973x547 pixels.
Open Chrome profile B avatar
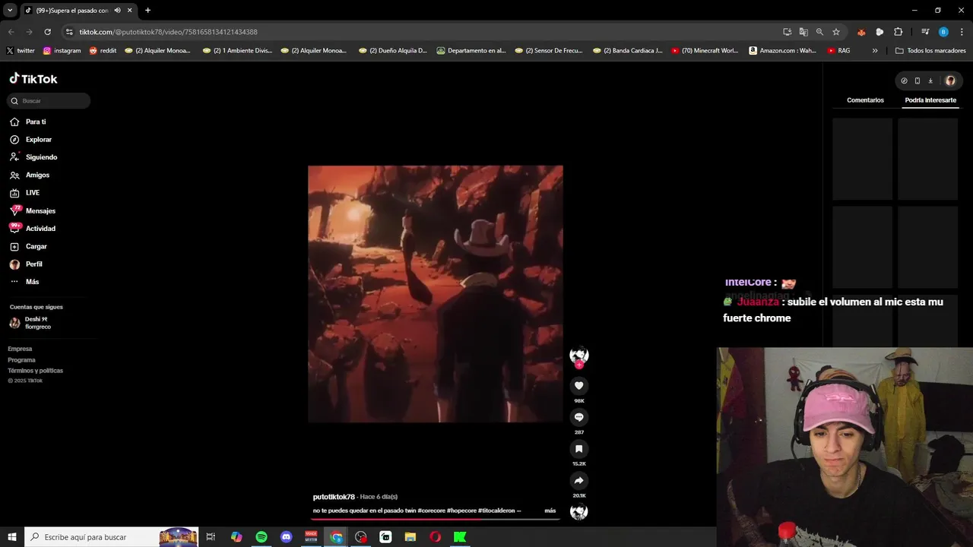click(943, 32)
